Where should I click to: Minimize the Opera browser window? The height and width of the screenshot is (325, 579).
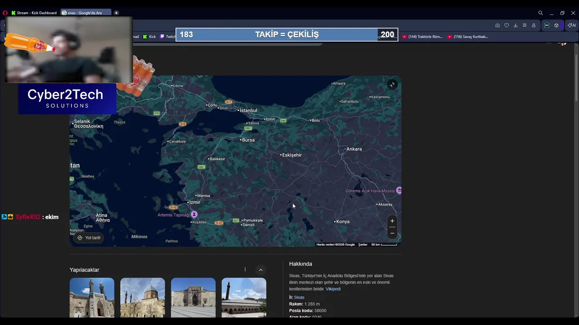click(551, 13)
